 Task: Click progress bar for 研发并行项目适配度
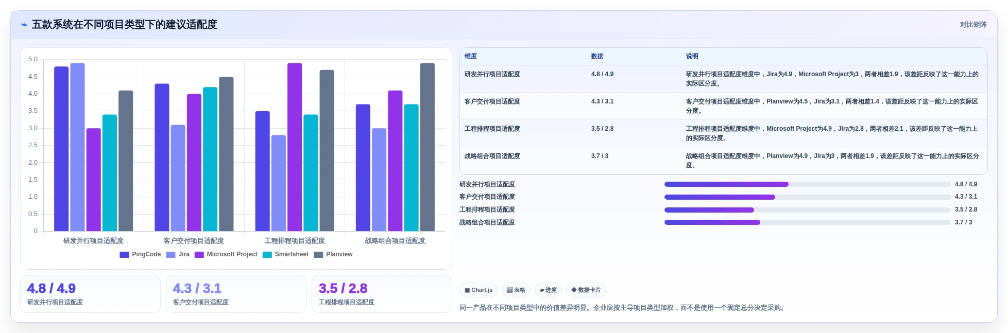807,184
